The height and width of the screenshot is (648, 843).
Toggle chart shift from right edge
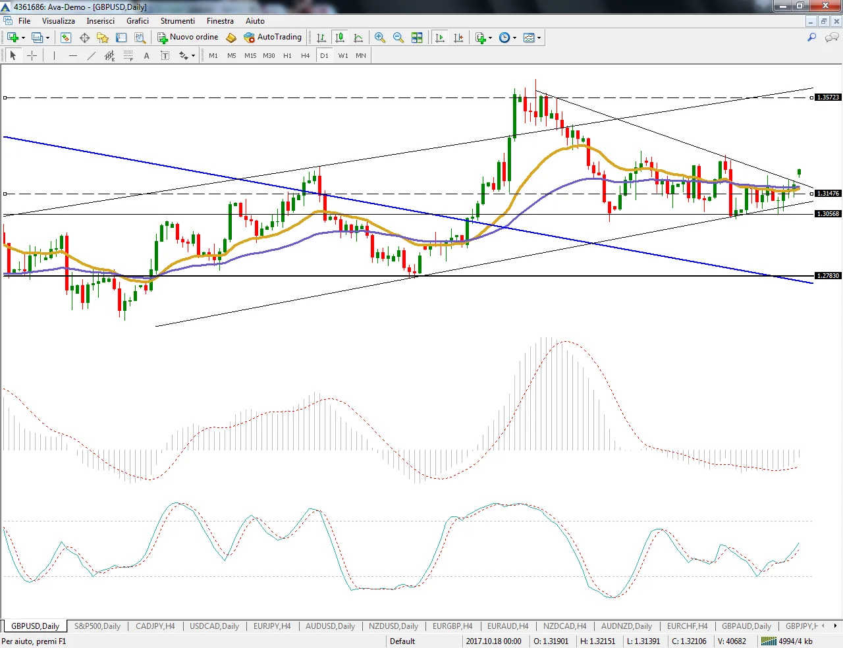tap(458, 38)
